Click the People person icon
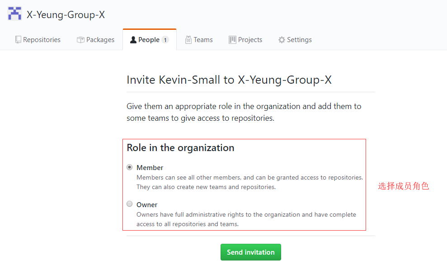The width and height of the screenshot is (447, 270). (x=133, y=40)
